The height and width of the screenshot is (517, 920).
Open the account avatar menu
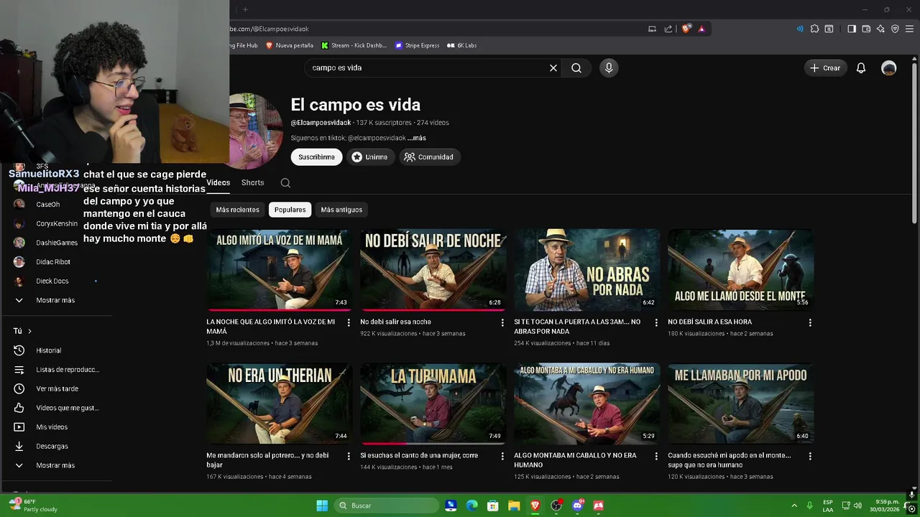889,68
